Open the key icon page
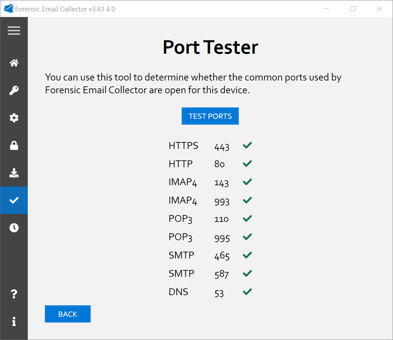The height and width of the screenshot is (340, 393). [x=14, y=90]
